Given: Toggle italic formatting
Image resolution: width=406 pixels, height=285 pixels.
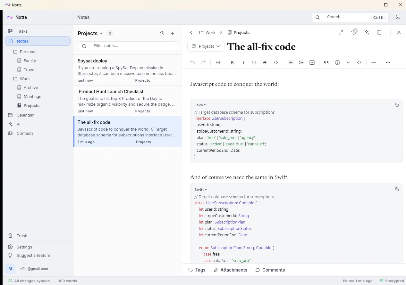Looking at the screenshot, I should tap(243, 62).
